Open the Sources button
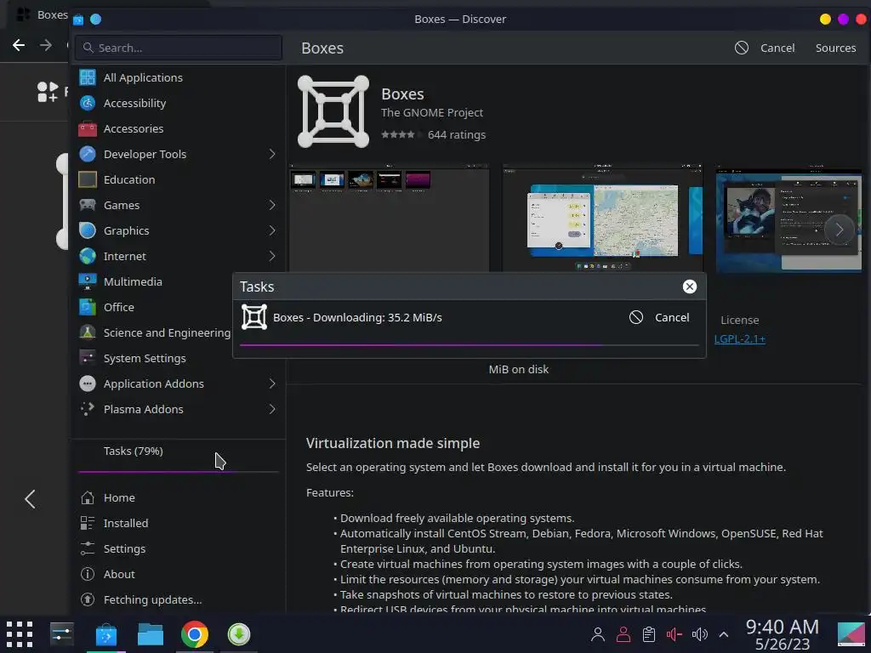 [835, 48]
